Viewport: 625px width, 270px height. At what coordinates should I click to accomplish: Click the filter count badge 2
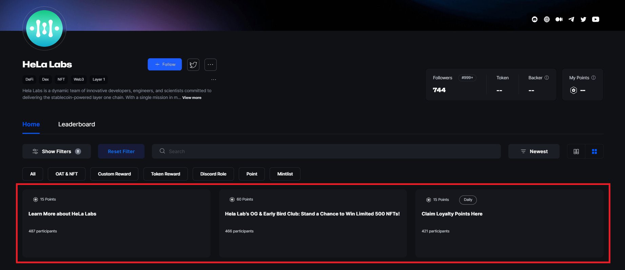(78, 151)
